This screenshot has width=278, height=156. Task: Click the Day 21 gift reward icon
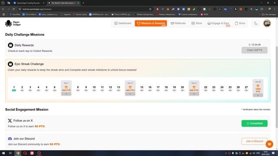coord(194,87)
